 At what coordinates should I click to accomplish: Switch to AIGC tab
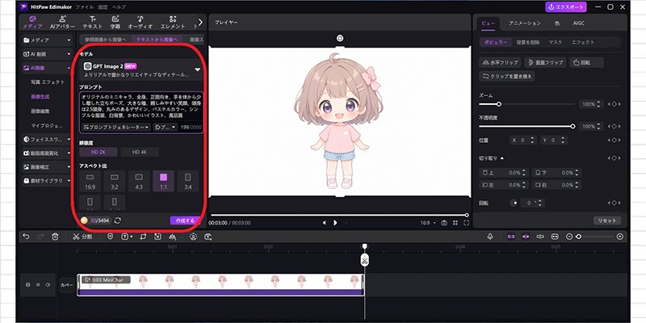point(578,23)
